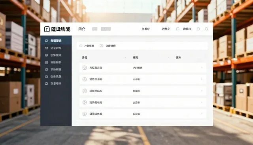Image resolution: width=253 pixels, height=145 pixels.
Task: Click the fourth table row's name text
Action: (96, 102)
